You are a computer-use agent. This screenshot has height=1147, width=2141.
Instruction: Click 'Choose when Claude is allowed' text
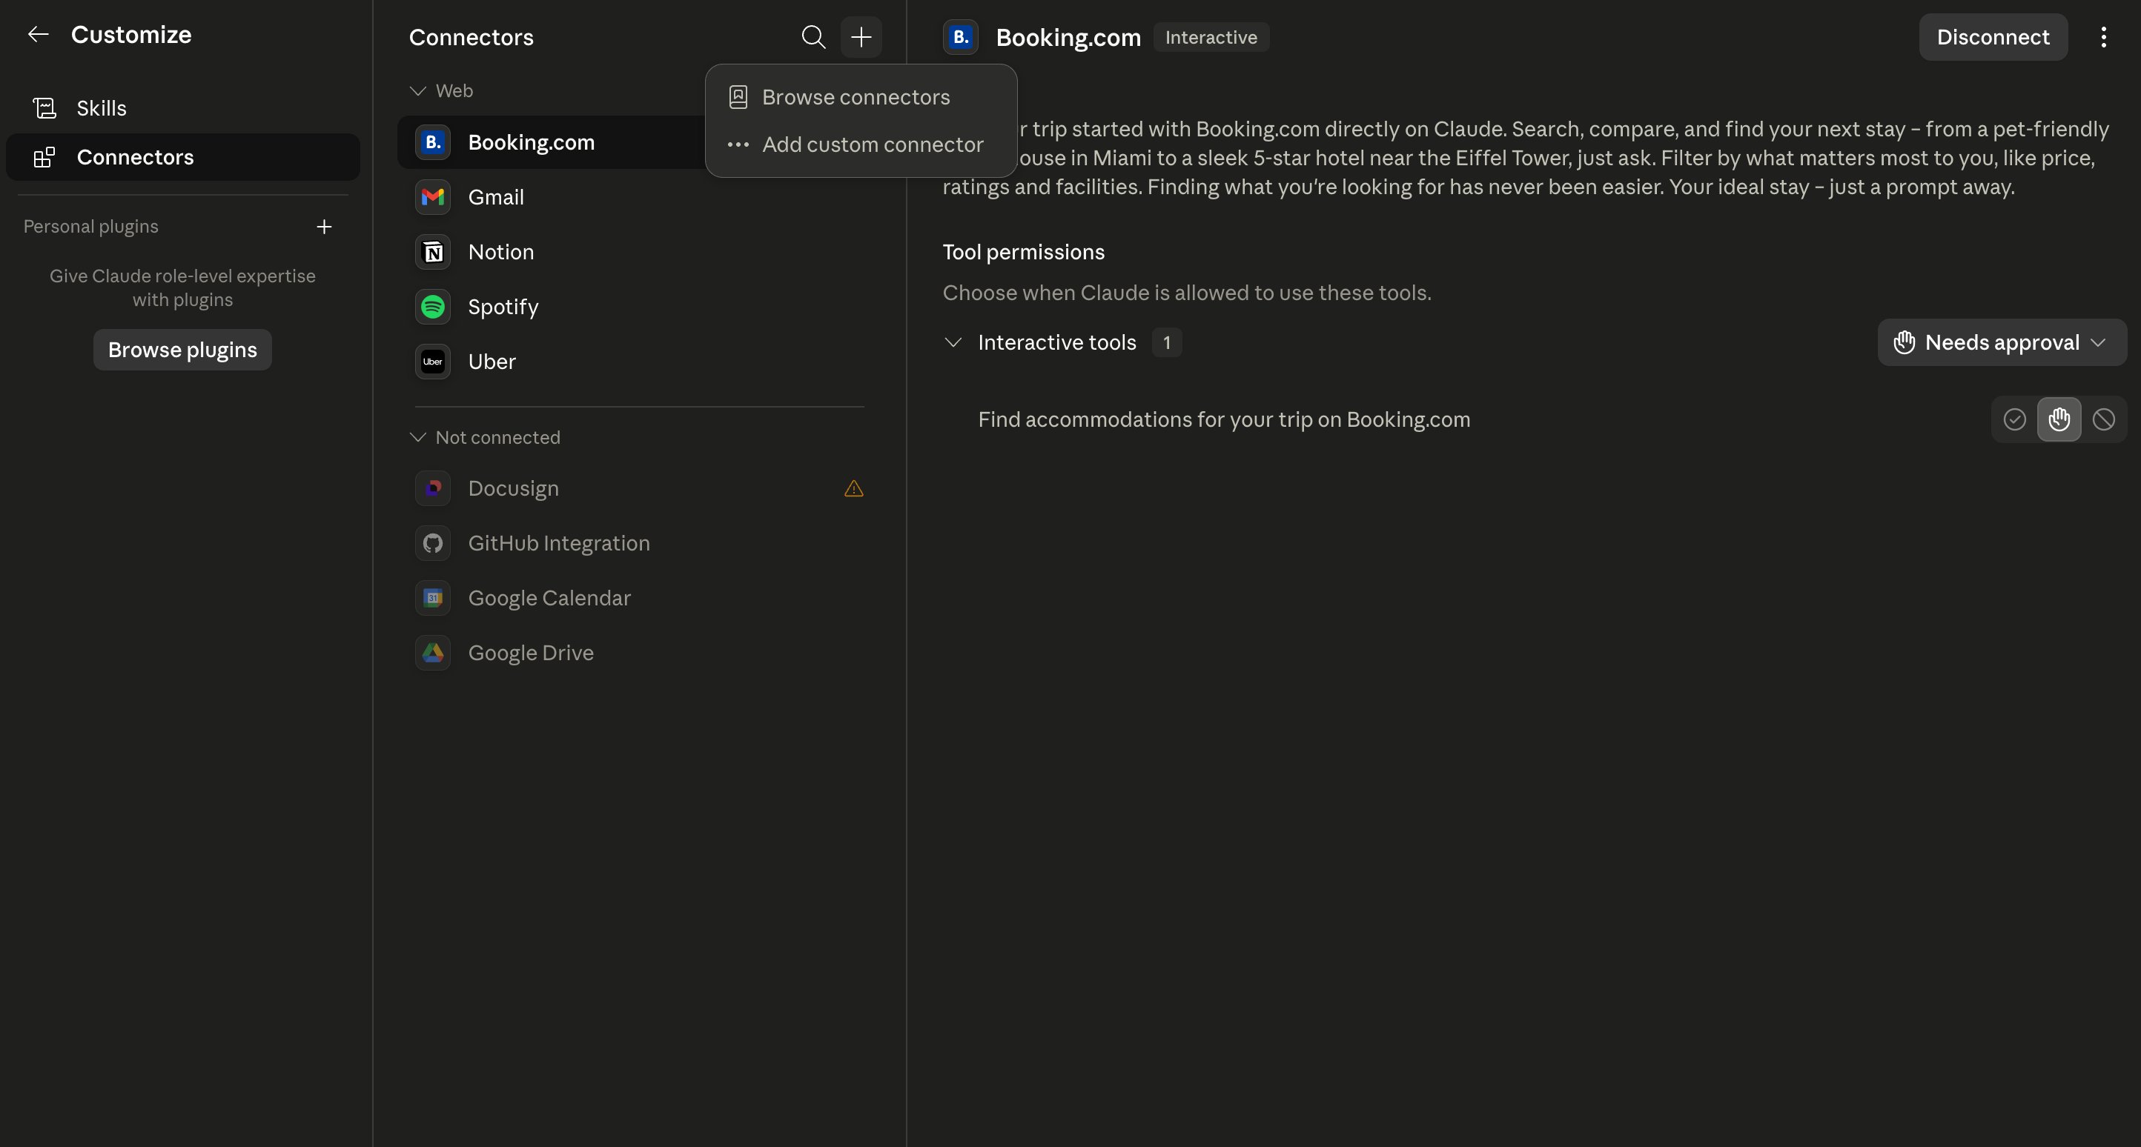1187,293
